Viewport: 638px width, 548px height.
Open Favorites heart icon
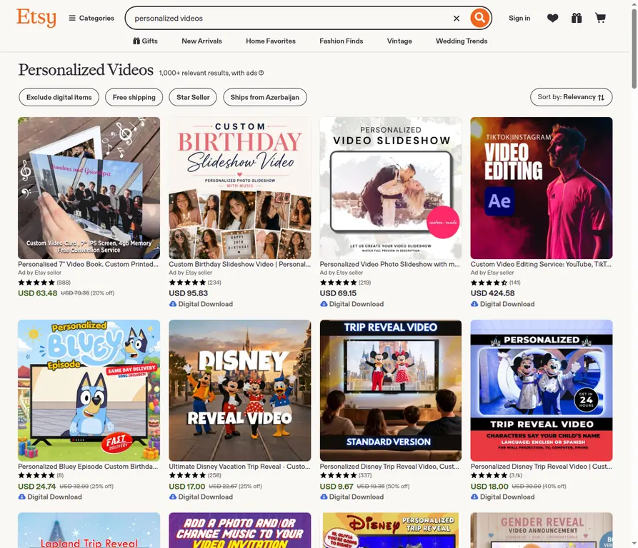(x=552, y=18)
